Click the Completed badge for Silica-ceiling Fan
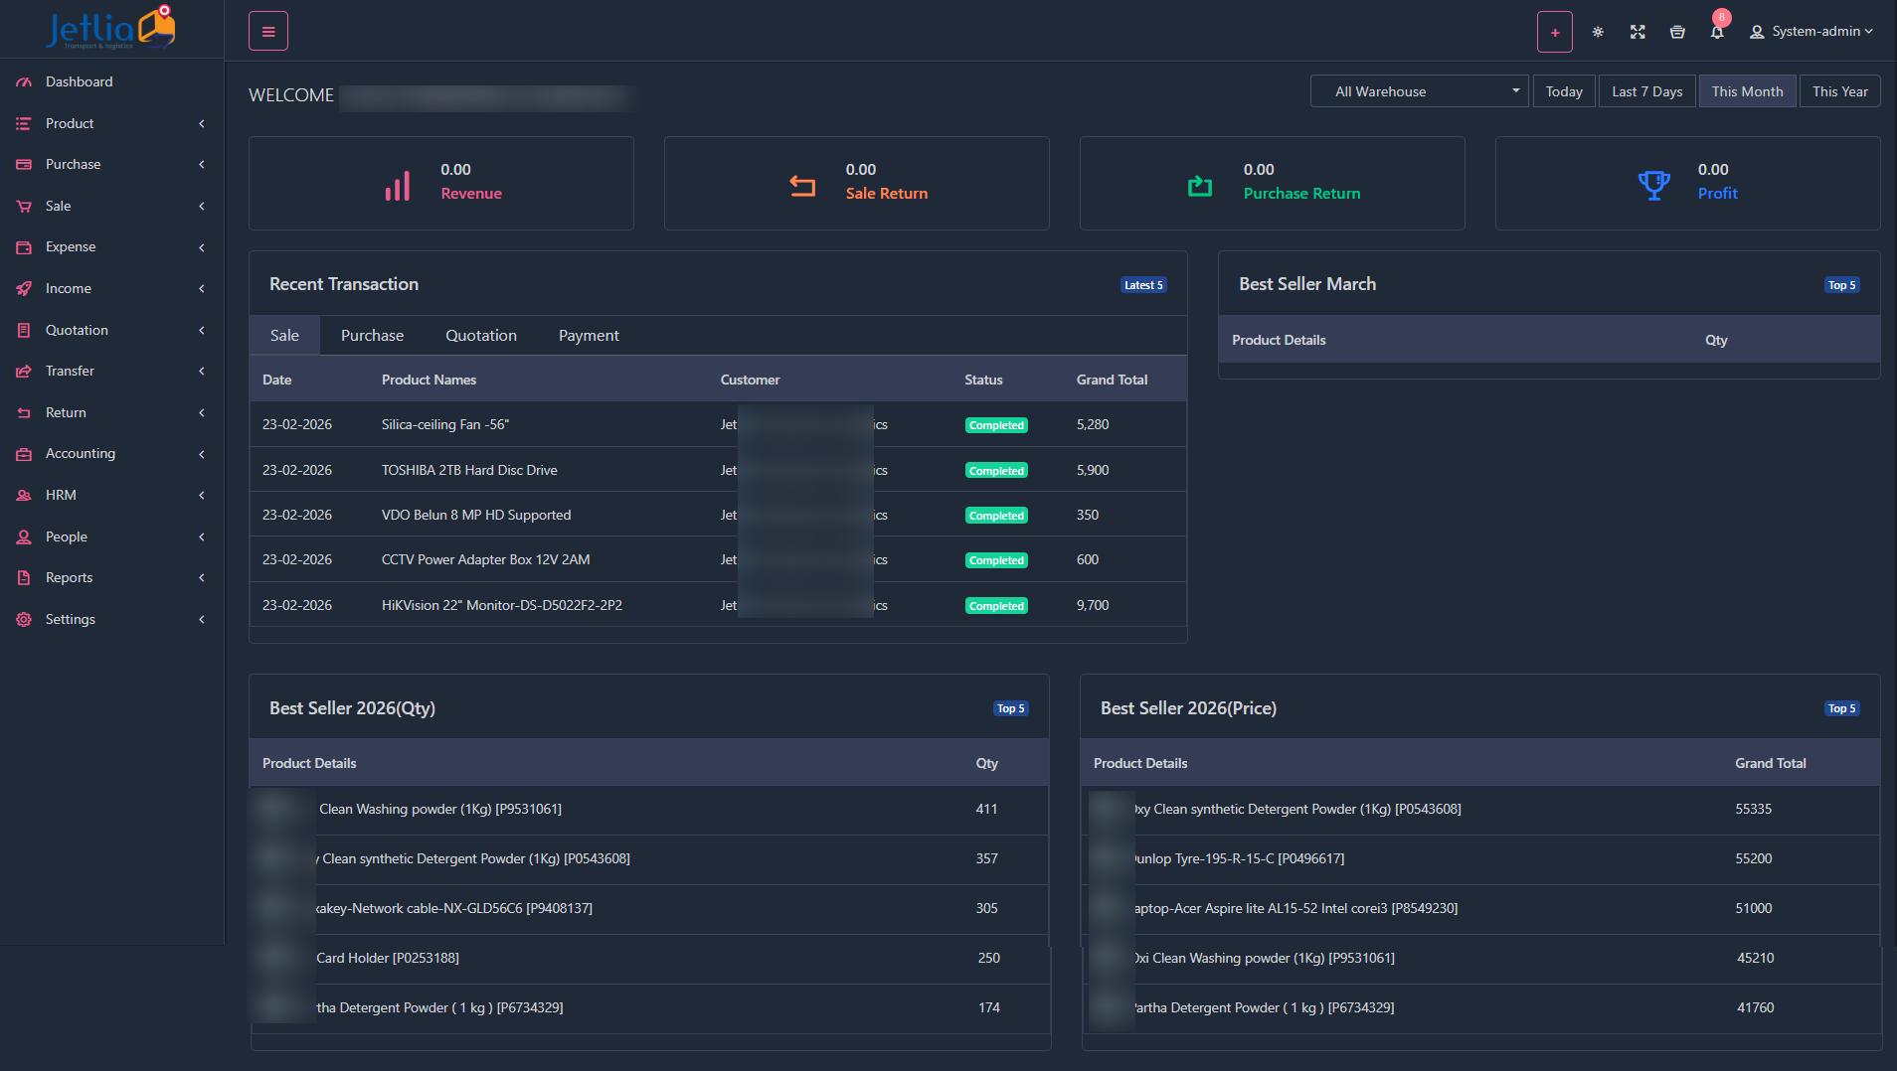The width and height of the screenshot is (1897, 1071). 996,425
